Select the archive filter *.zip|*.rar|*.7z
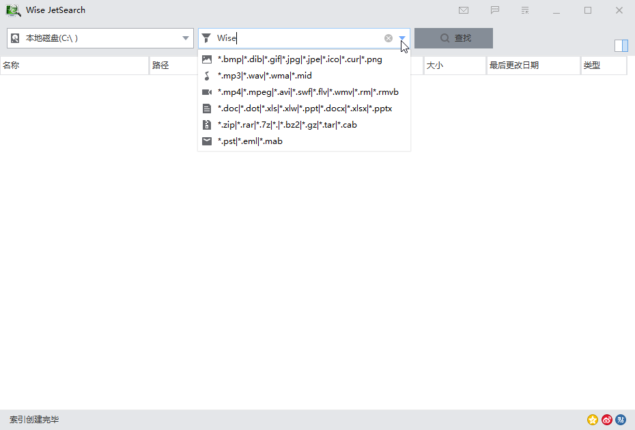Image resolution: width=635 pixels, height=430 pixels. tap(304, 125)
